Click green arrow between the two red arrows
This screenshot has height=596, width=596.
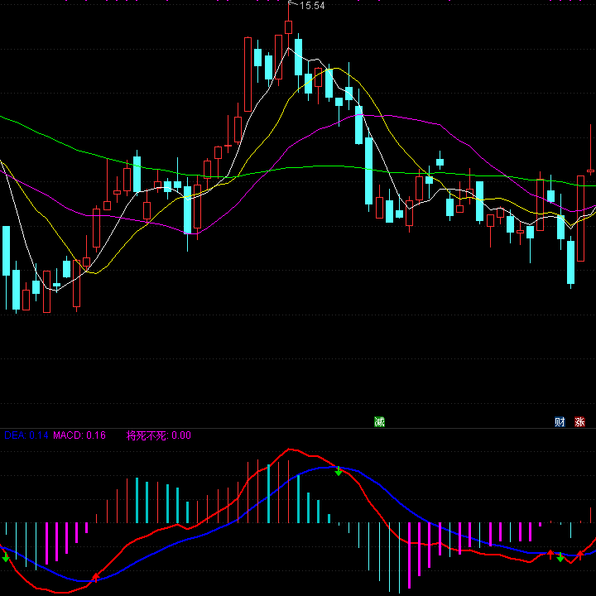pos(560,557)
